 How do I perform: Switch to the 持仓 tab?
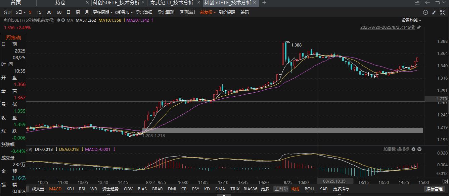tap(60, 3)
